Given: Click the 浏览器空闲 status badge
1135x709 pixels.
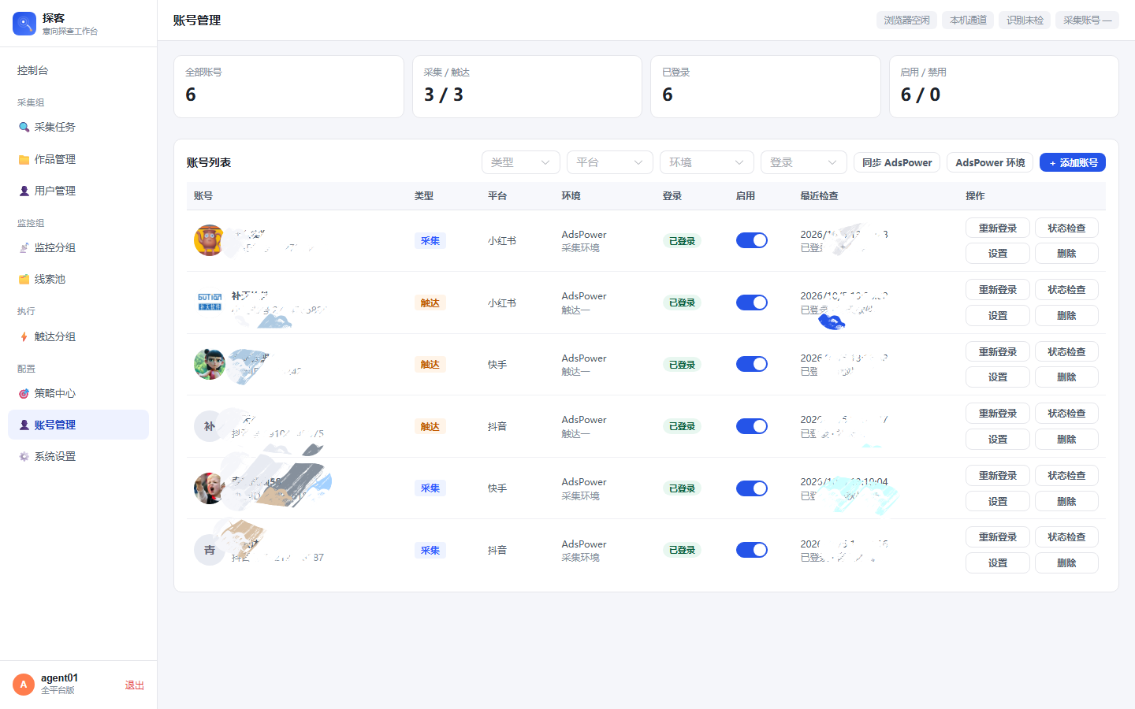Looking at the screenshot, I should [906, 20].
